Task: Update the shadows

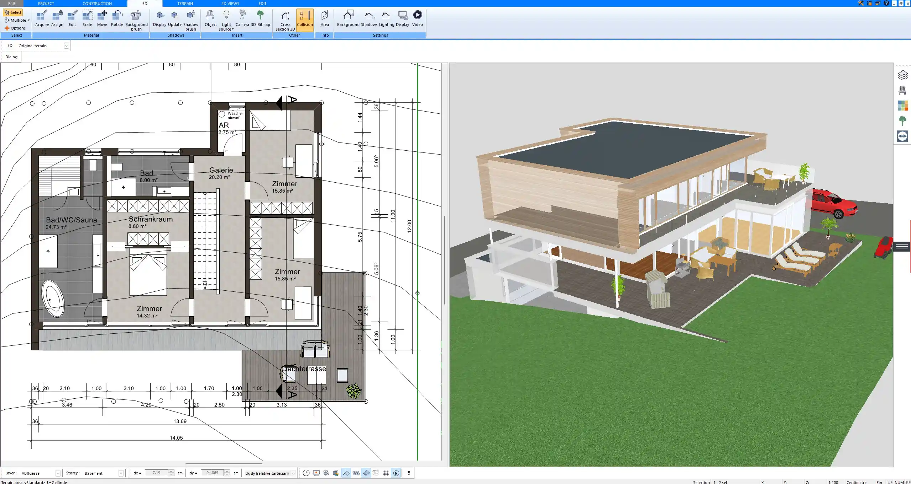Action: [175, 18]
